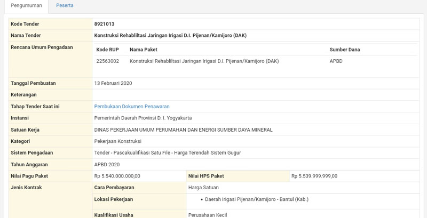The width and height of the screenshot is (427, 218).
Task: Click the Kategori label
Action: click(x=20, y=141)
